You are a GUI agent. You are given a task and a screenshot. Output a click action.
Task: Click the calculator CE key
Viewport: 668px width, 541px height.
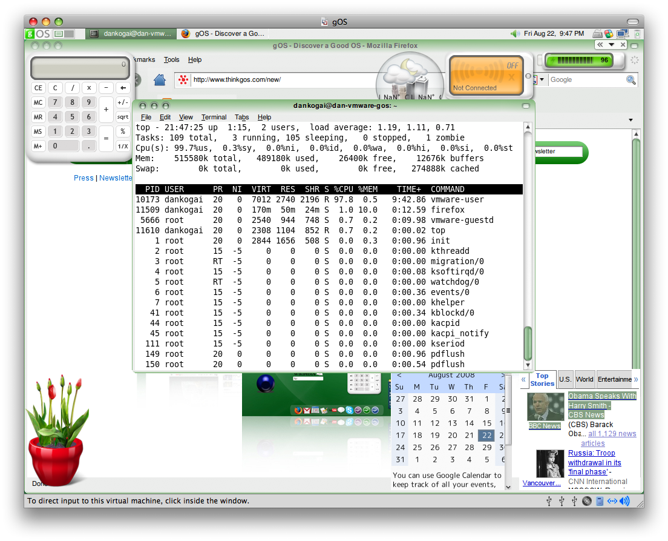point(38,88)
